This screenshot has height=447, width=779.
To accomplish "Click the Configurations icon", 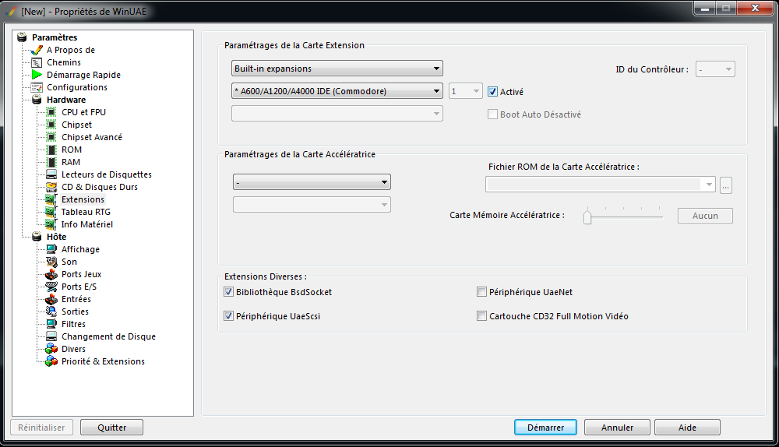I will pyautogui.click(x=37, y=87).
